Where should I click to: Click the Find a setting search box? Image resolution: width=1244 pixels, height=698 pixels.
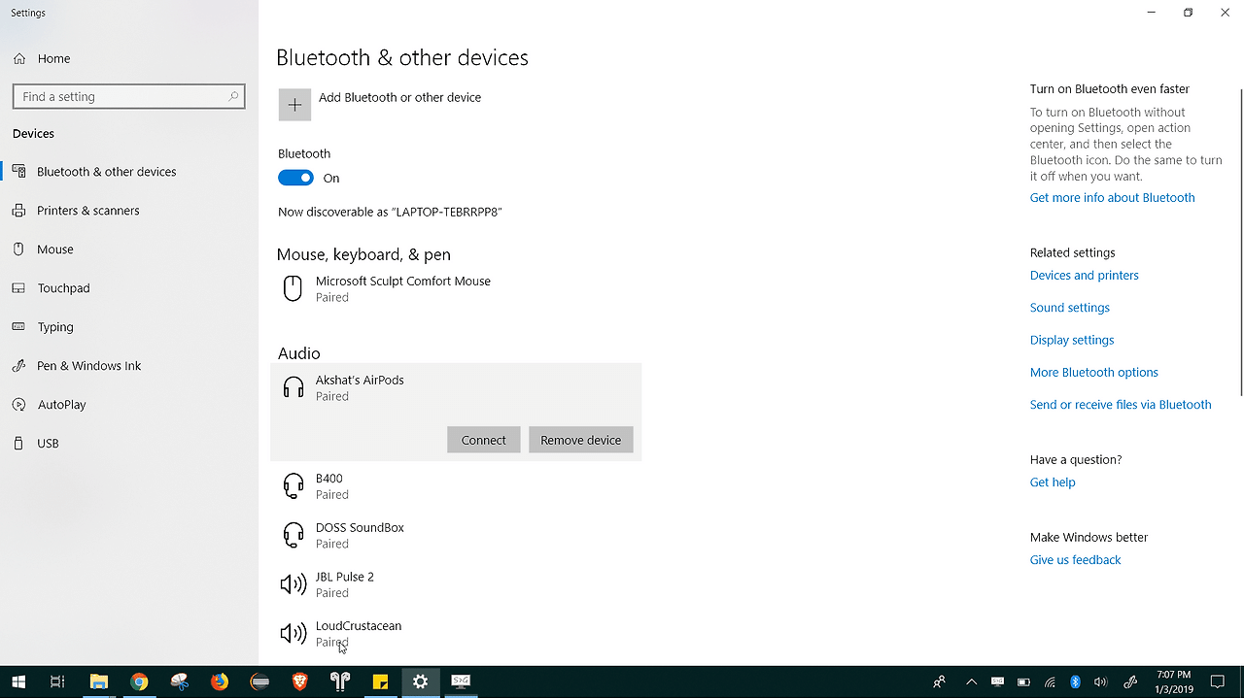click(129, 97)
